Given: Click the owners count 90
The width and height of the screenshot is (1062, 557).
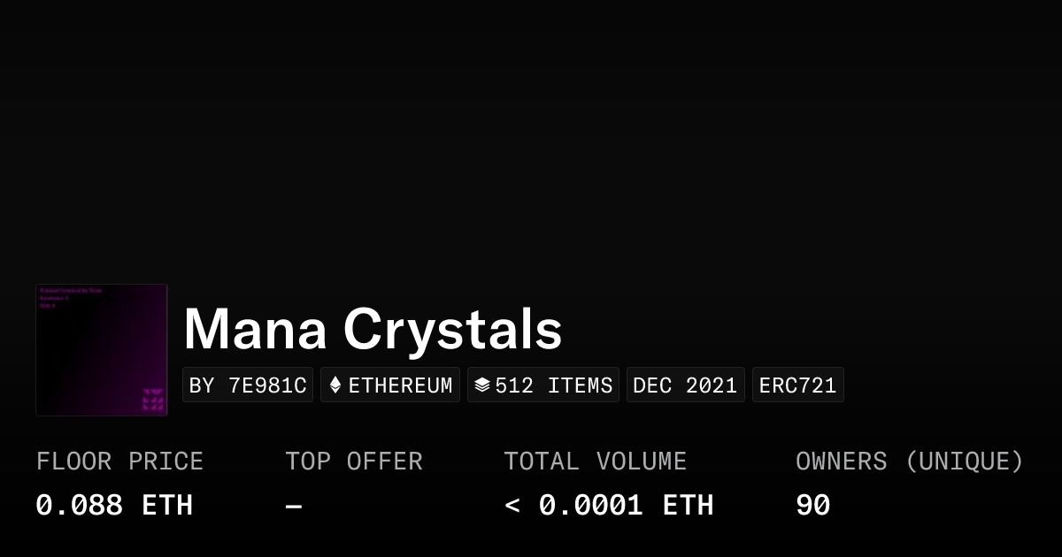Looking at the screenshot, I should pyautogui.click(x=812, y=505).
